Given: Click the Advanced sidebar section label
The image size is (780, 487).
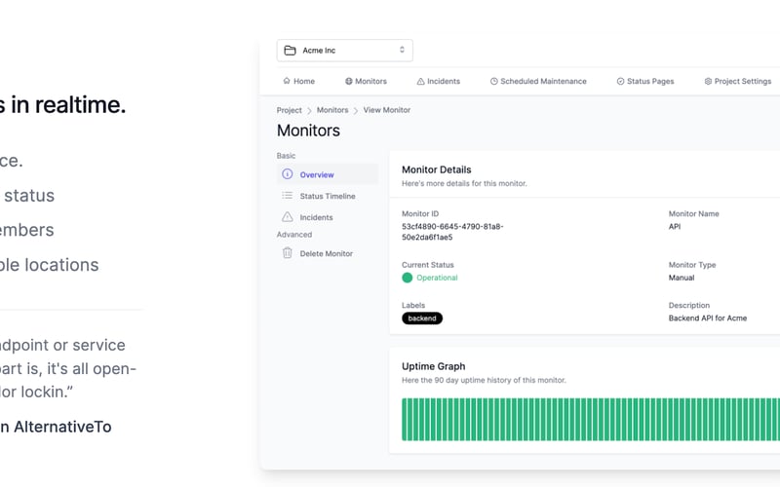Looking at the screenshot, I should point(294,235).
